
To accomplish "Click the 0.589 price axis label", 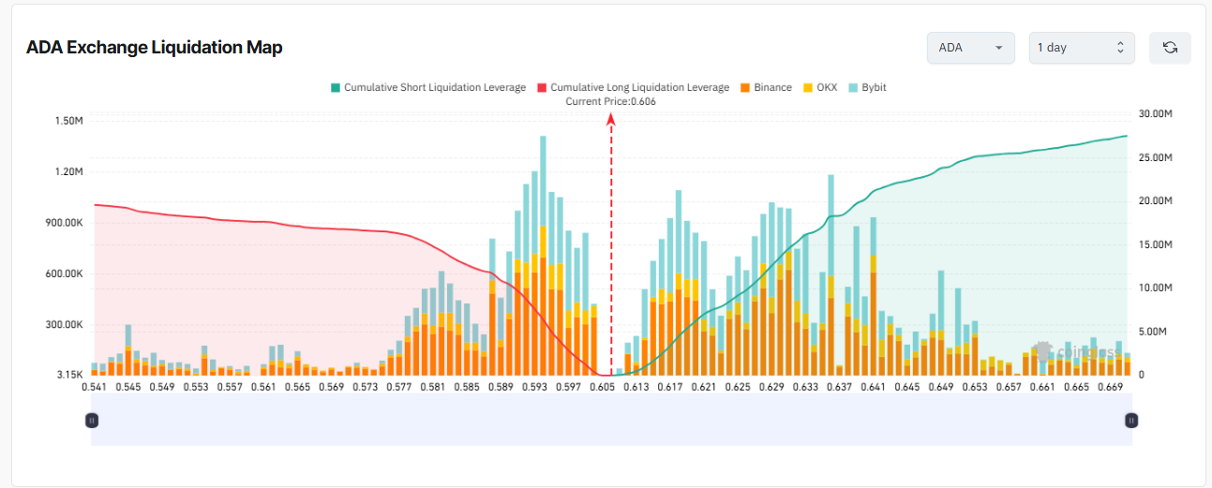I will tap(500, 386).
